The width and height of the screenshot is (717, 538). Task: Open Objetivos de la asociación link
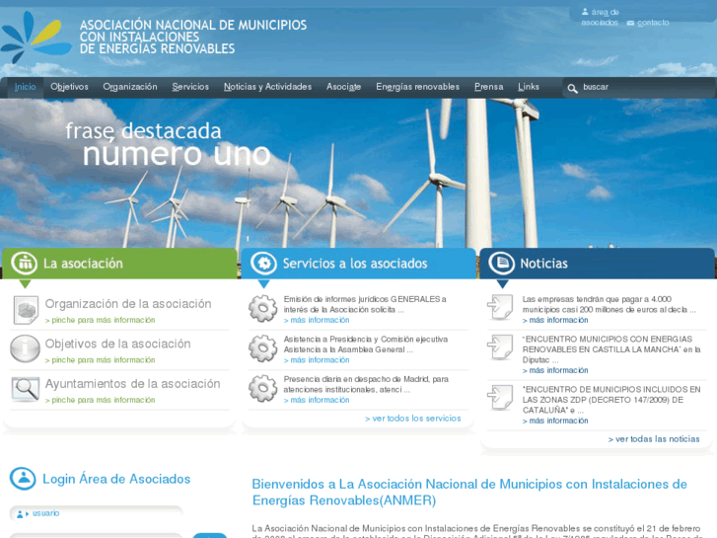click(x=118, y=344)
